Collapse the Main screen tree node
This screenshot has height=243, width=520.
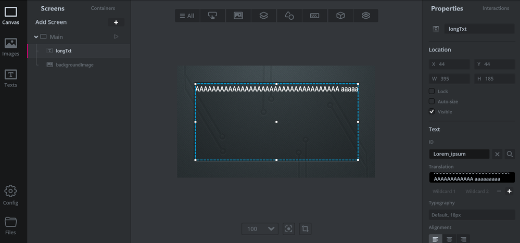pos(36,37)
